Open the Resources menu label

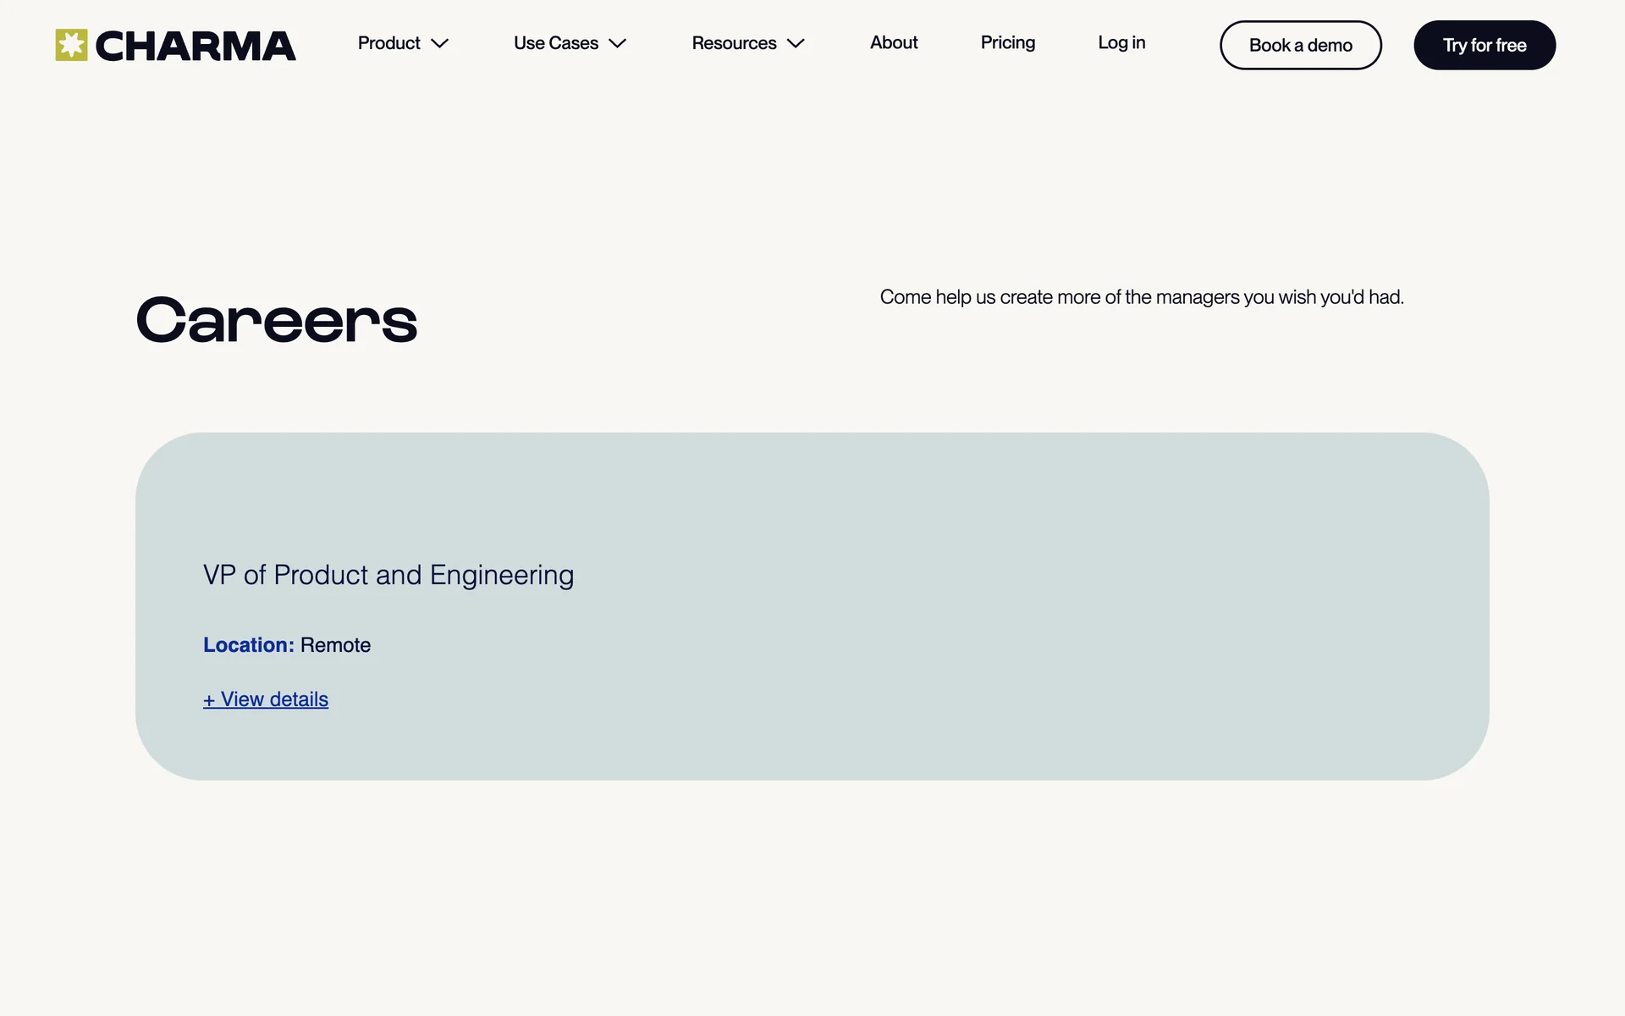(x=734, y=43)
